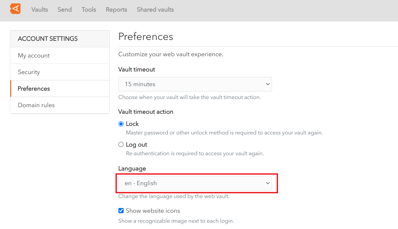Click 'Re-authentication is required' description
398x229 pixels.
[x=195, y=153]
